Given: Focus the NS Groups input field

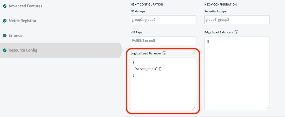Looking at the screenshot, I should point(163,20).
